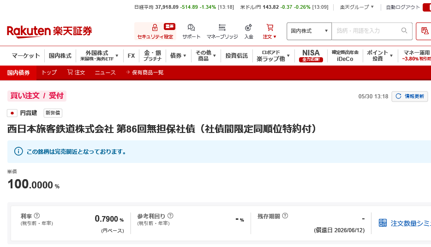This screenshot has height=247, width=431.
Task: Select the 国内債券 tab
Action: click(x=18, y=72)
